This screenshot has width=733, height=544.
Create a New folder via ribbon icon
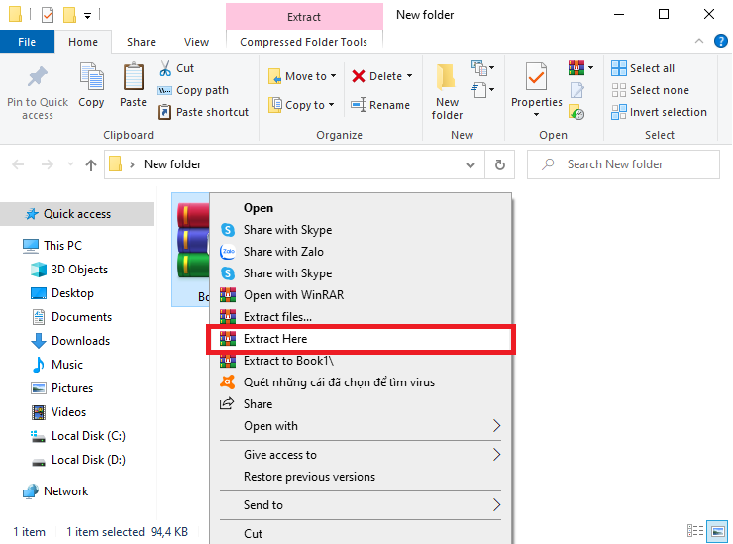[x=447, y=77]
